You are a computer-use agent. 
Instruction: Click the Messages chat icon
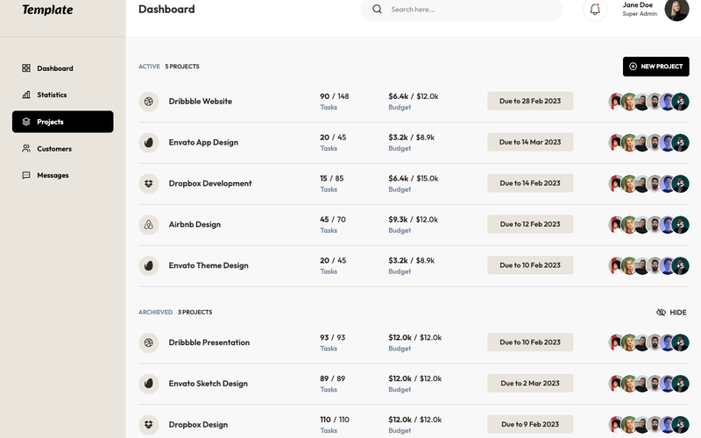pyautogui.click(x=26, y=175)
